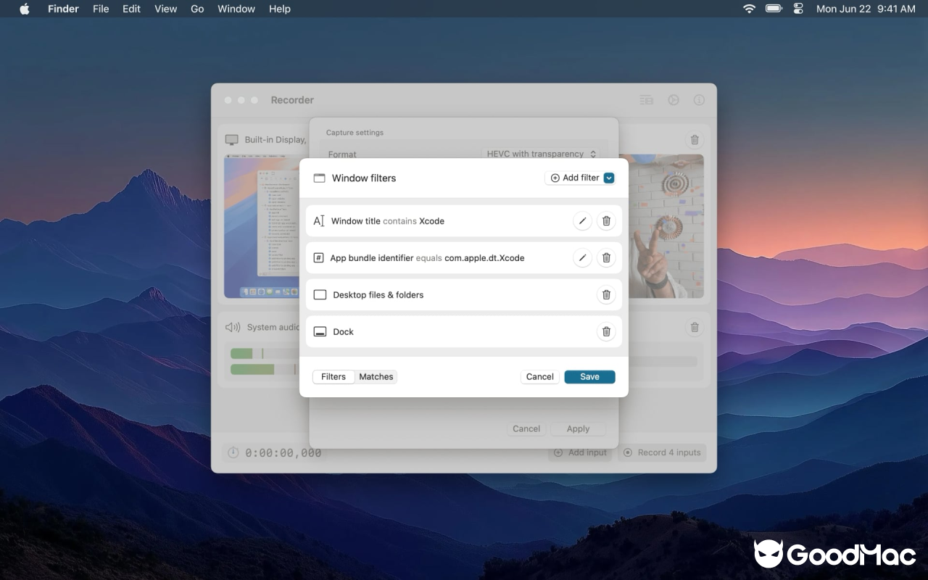Viewport: 928px width, 580px height.
Task: Click the display capture preview thumbnail
Action: [x=262, y=226]
